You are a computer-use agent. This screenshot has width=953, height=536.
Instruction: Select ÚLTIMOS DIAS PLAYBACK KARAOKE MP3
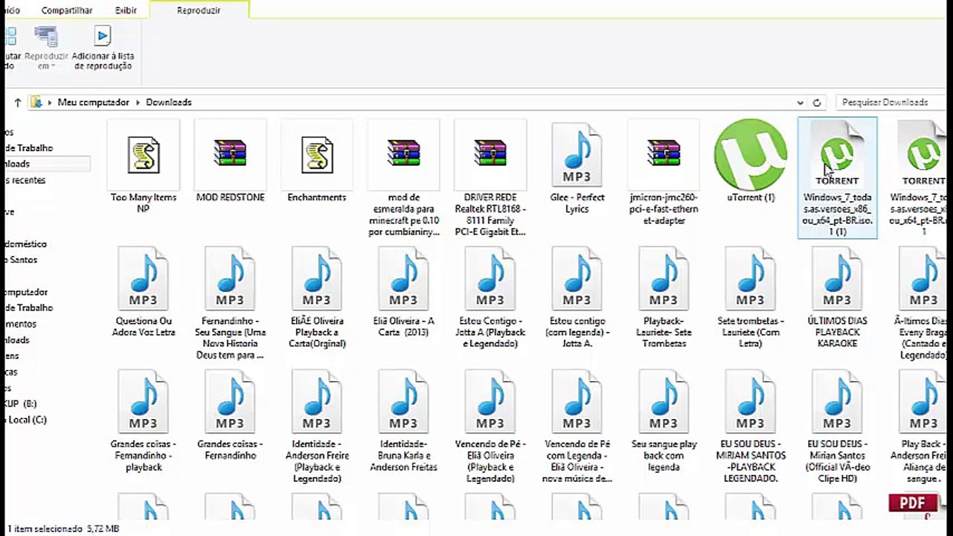coord(838,278)
